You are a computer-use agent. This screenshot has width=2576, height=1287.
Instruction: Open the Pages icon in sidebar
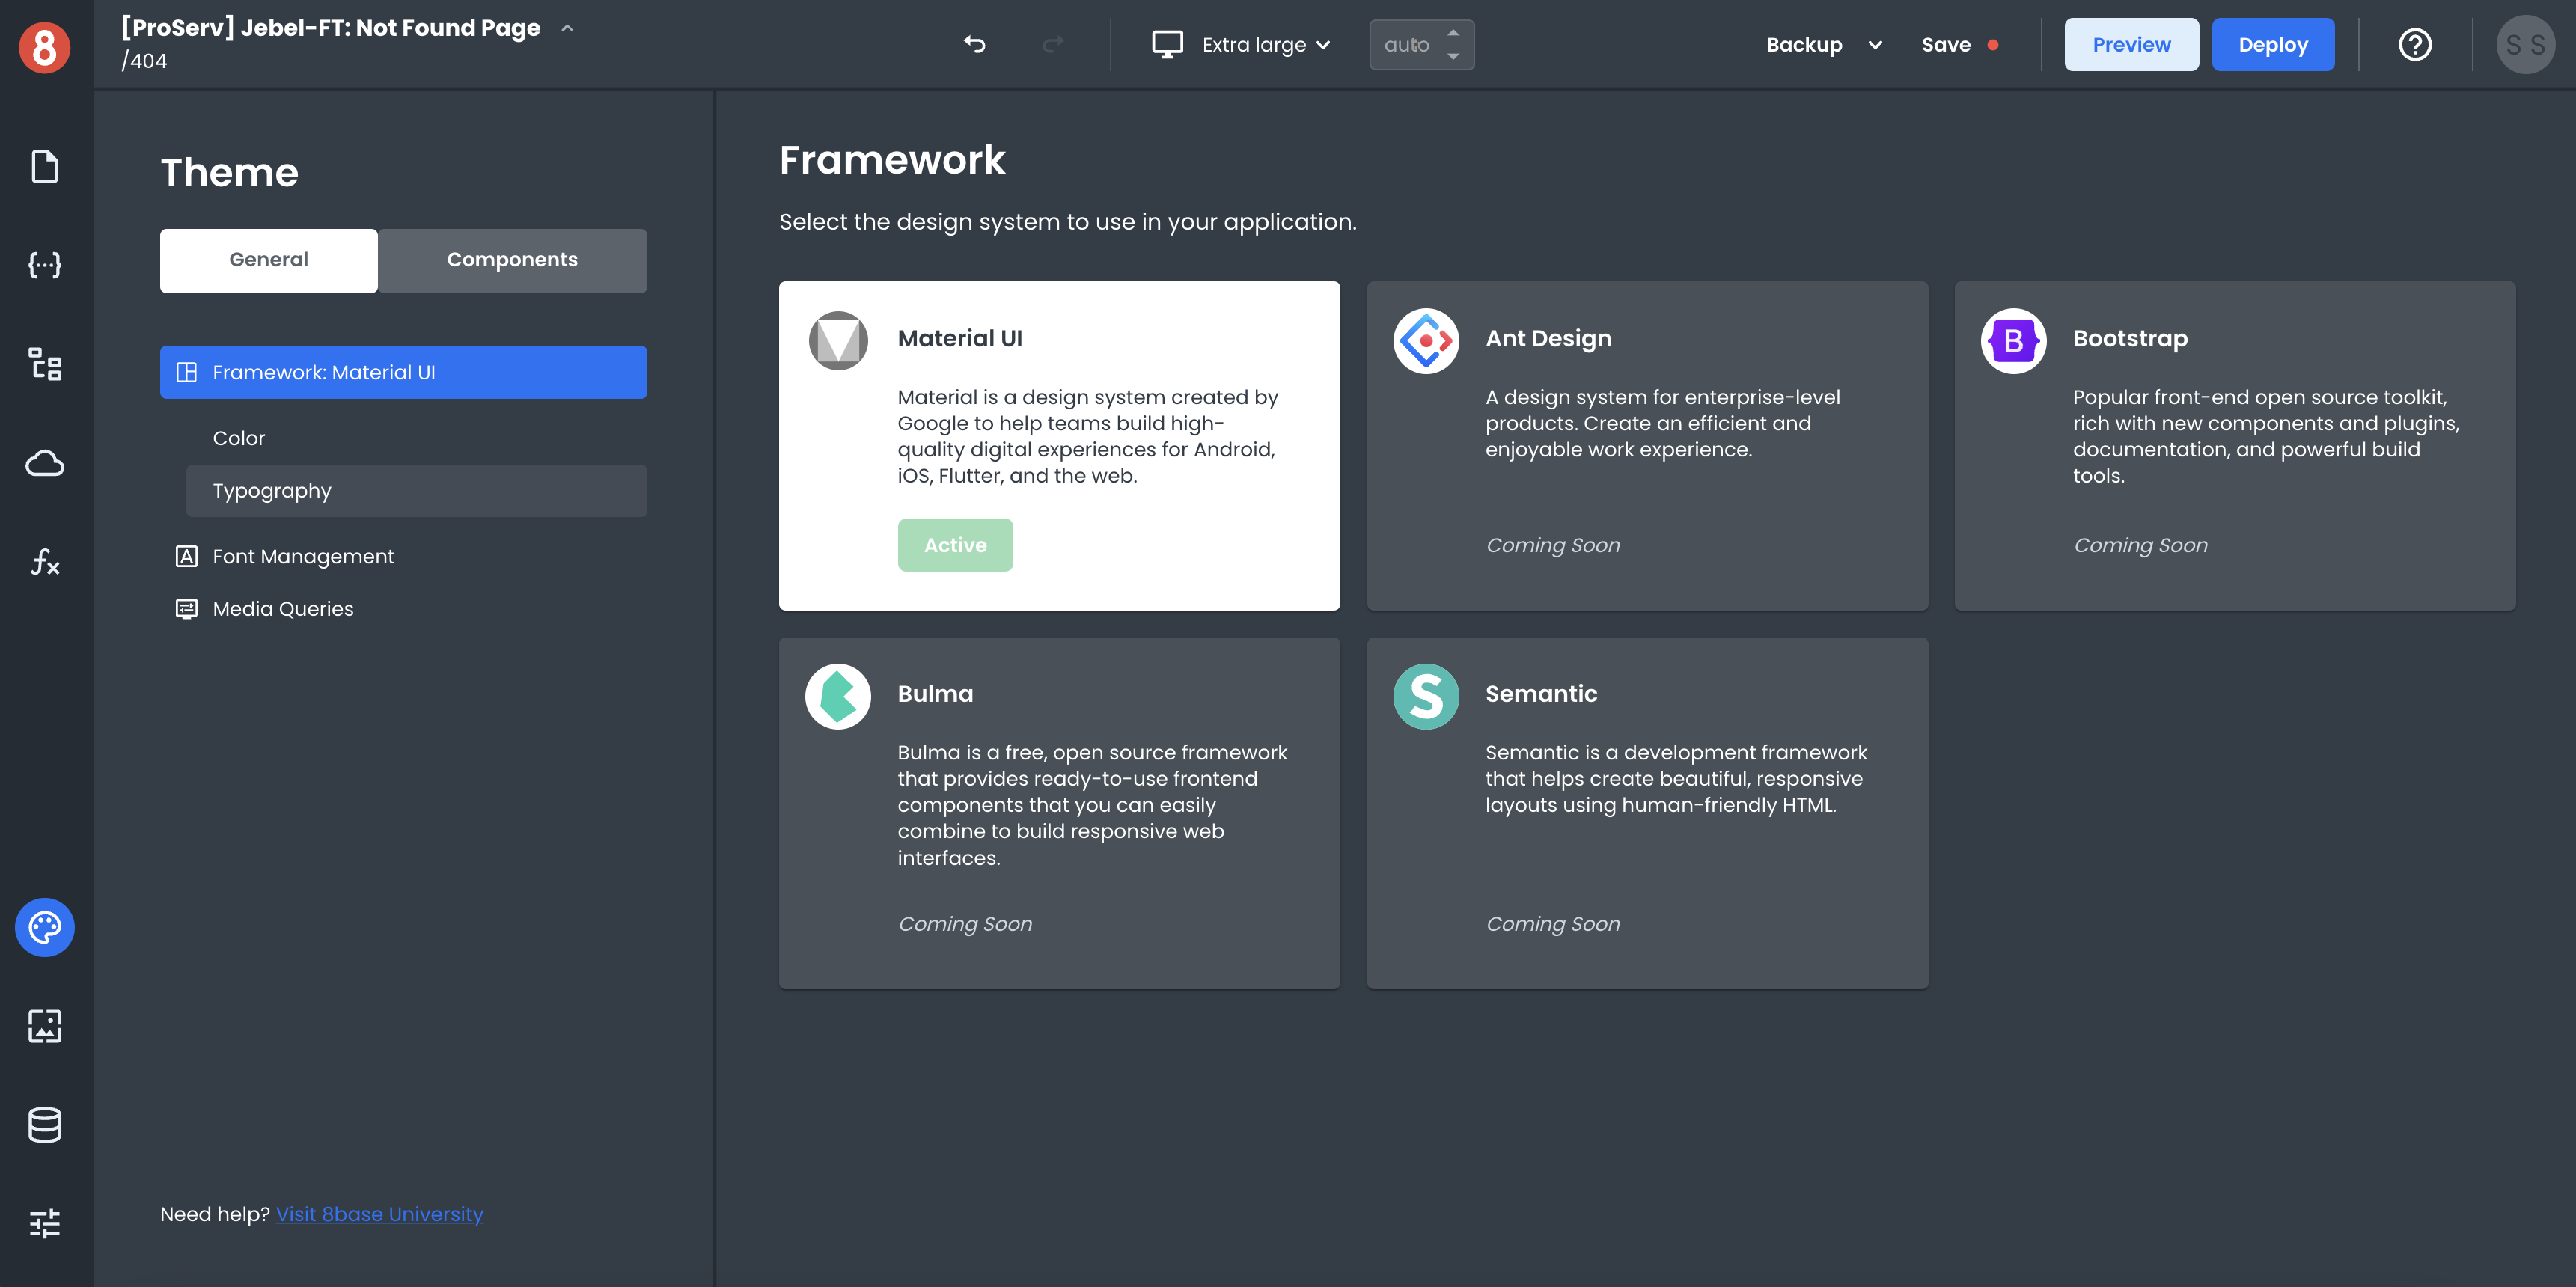(44, 167)
